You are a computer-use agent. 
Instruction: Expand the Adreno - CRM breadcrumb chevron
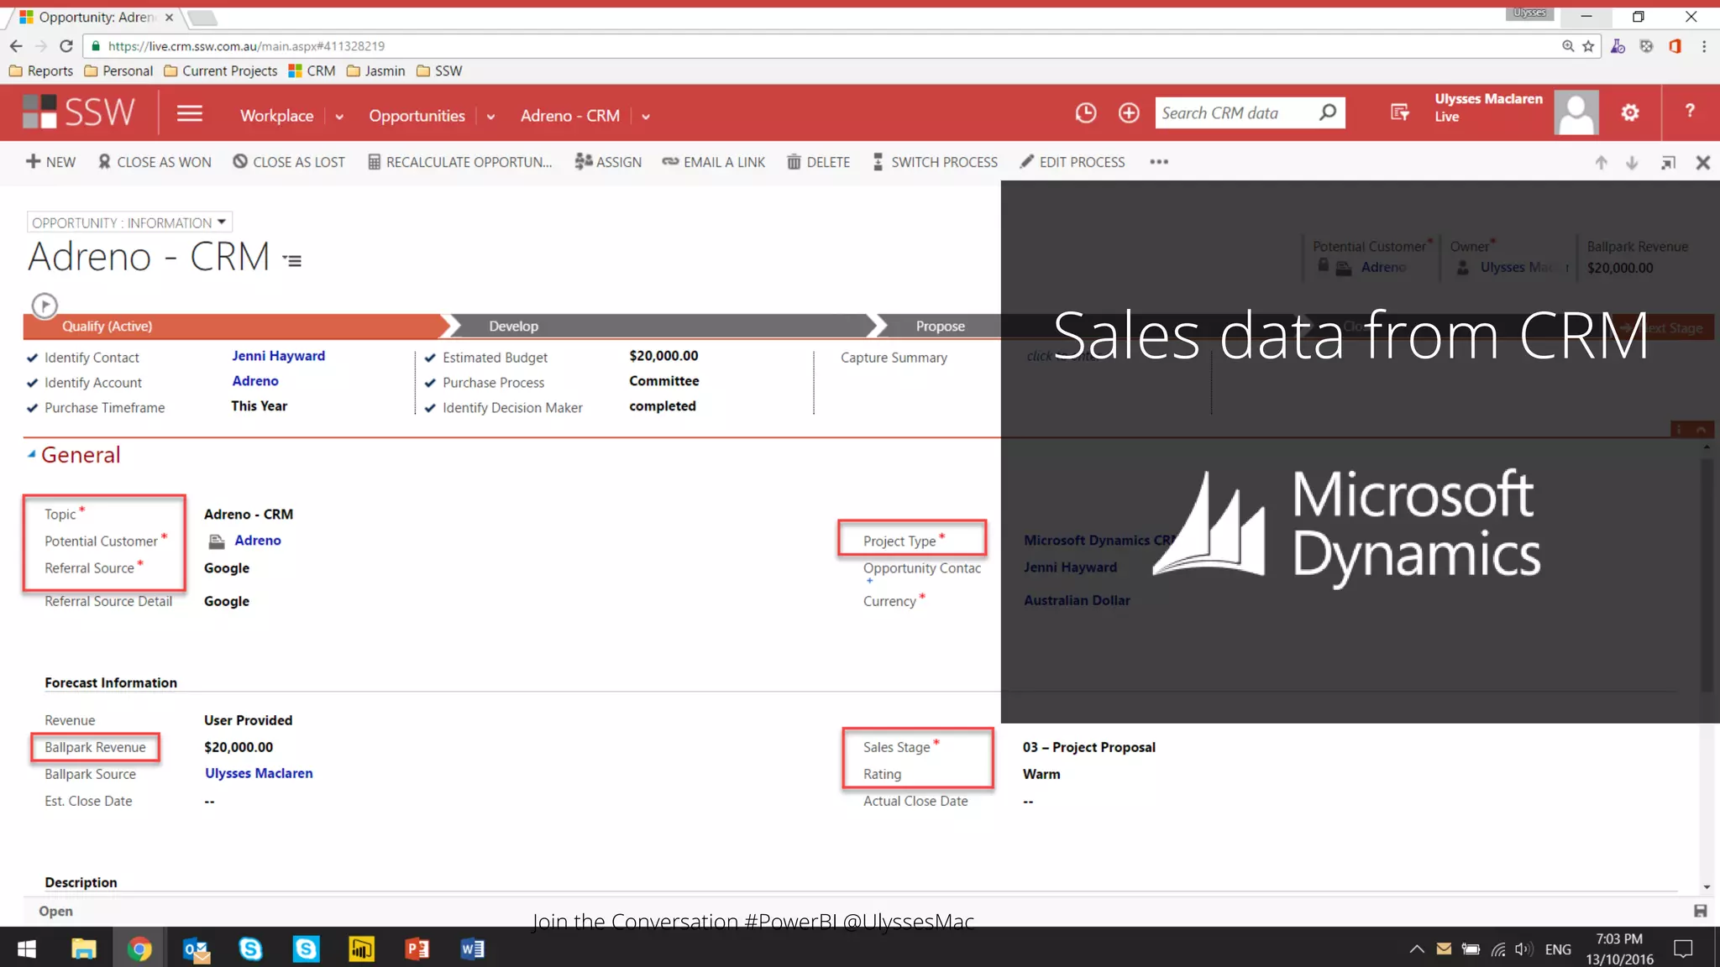pos(646,117)
